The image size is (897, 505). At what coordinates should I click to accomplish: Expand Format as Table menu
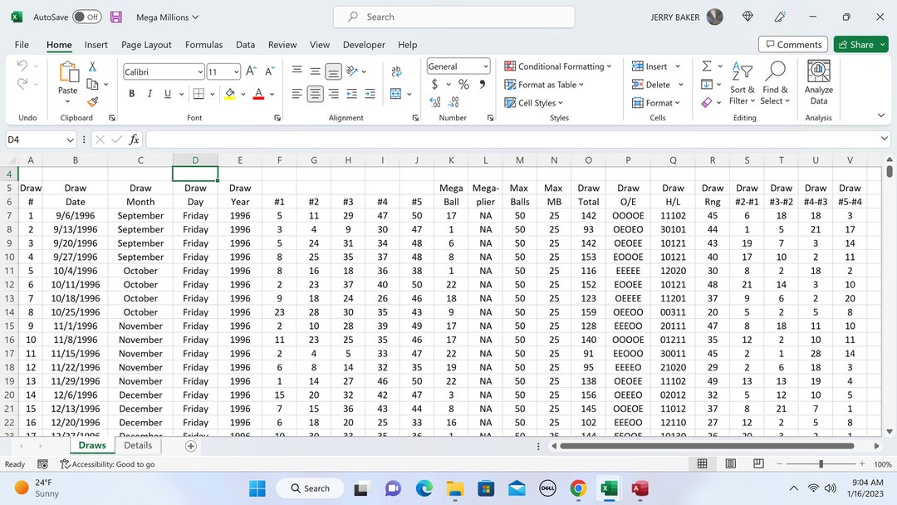[x=544, y=85]
